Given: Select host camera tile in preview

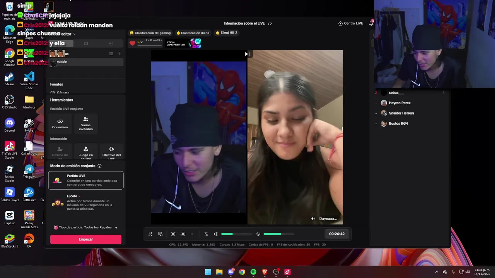Looking at the screenshot, I should tap(198, 137).
